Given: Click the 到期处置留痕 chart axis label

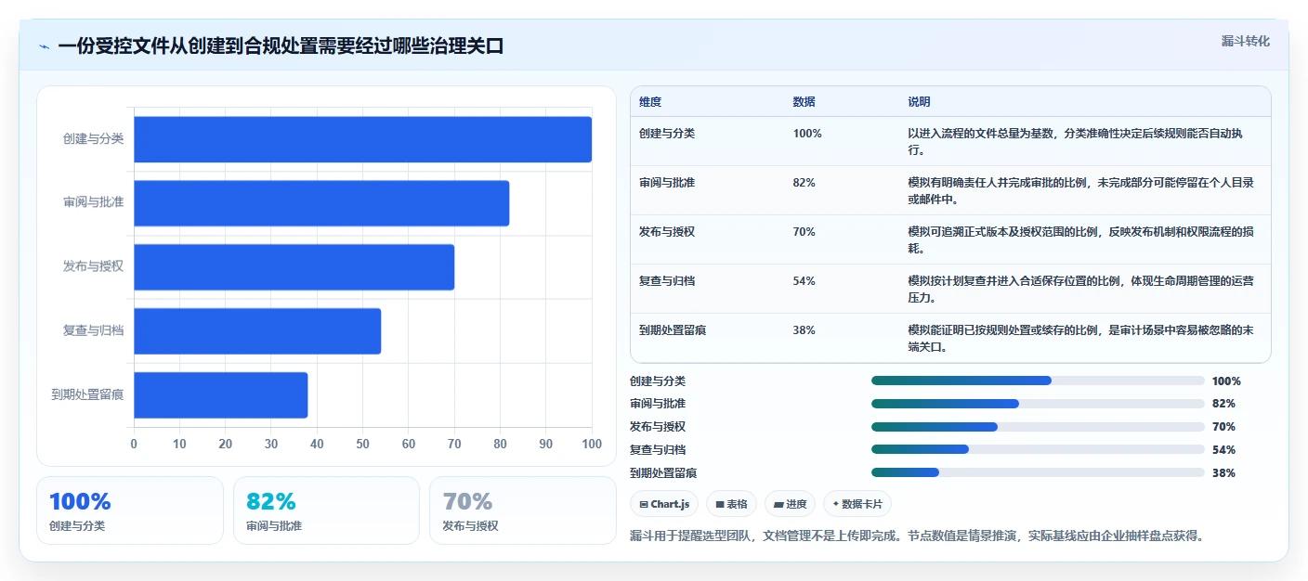Looking at the screenshot, I should pyautogui.click(x=87, y=394).
